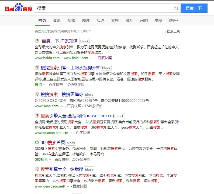Click block button beside 全搜网 title
The height and width of the screenshot is (194, 214).
(x=120, y=116)
